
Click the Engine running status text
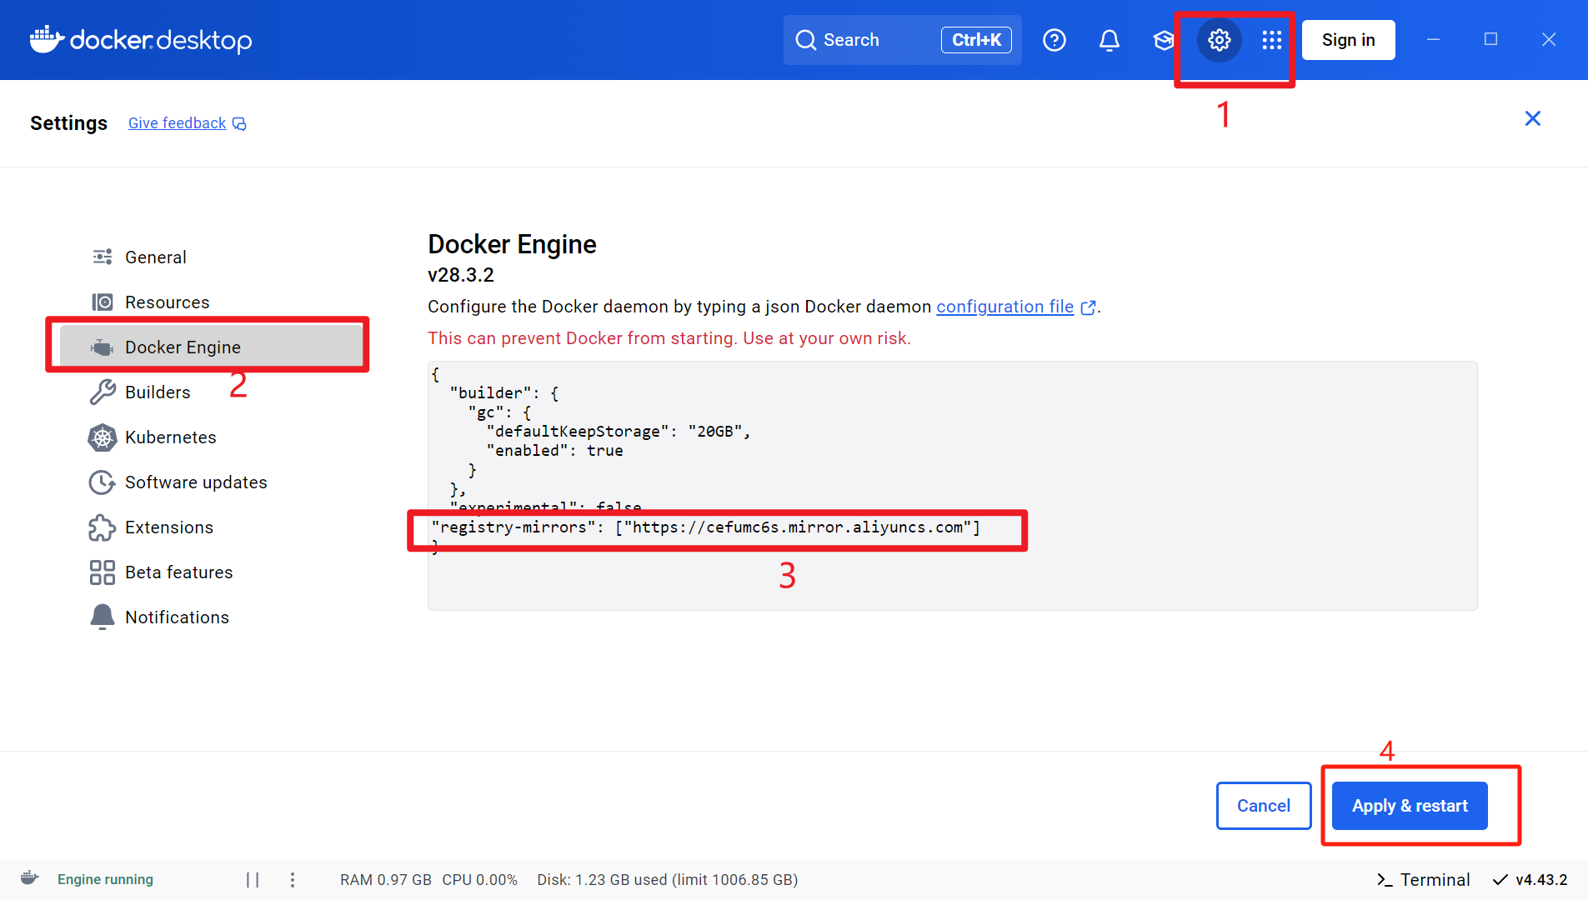(105, 879)
